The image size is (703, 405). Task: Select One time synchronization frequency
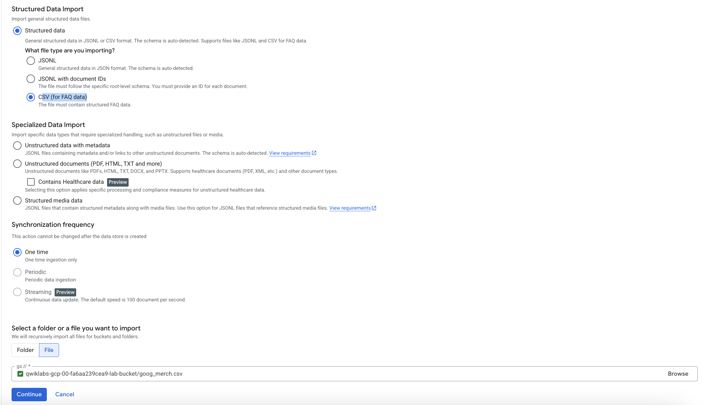pos(17,252)
